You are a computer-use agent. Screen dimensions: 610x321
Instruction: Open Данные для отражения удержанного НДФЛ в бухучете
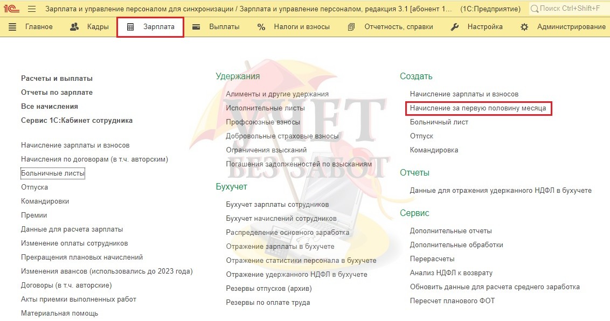pyautogui.click(x=501, y=191)
